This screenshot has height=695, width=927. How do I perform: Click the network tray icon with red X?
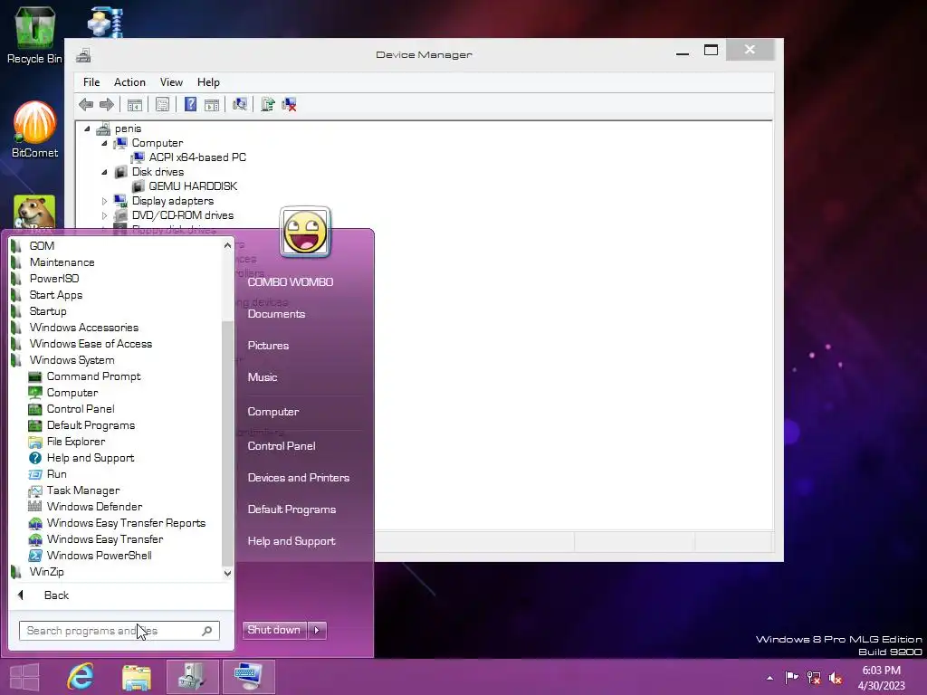point(814,678)
